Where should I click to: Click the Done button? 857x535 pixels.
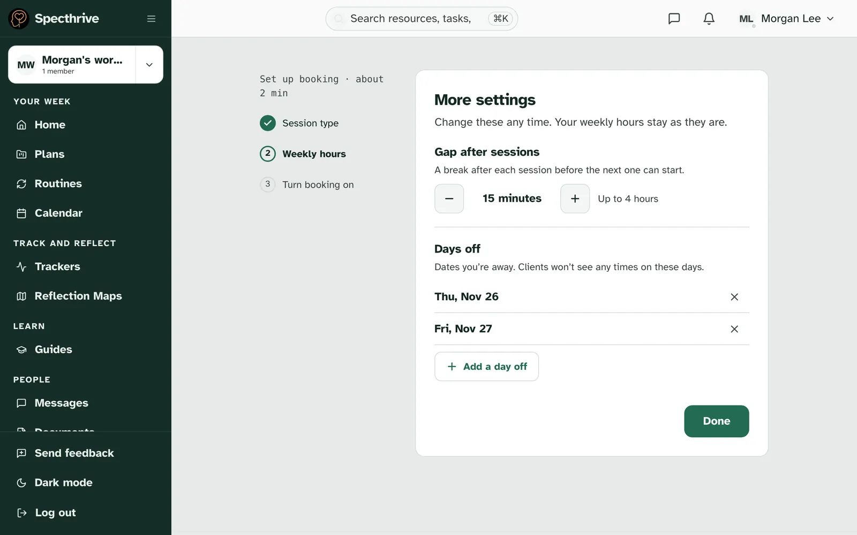coord(717,421)
